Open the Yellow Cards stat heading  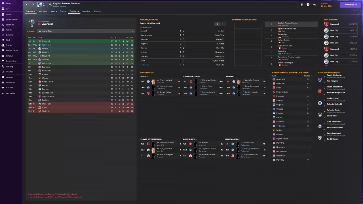(x=232, y=139)
